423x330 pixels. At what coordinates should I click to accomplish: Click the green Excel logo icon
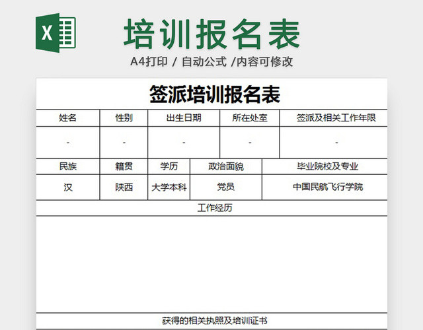56,32
